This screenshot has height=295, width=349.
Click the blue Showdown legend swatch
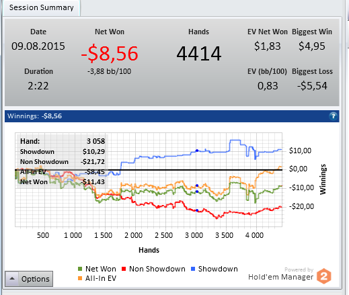point(193,269)
